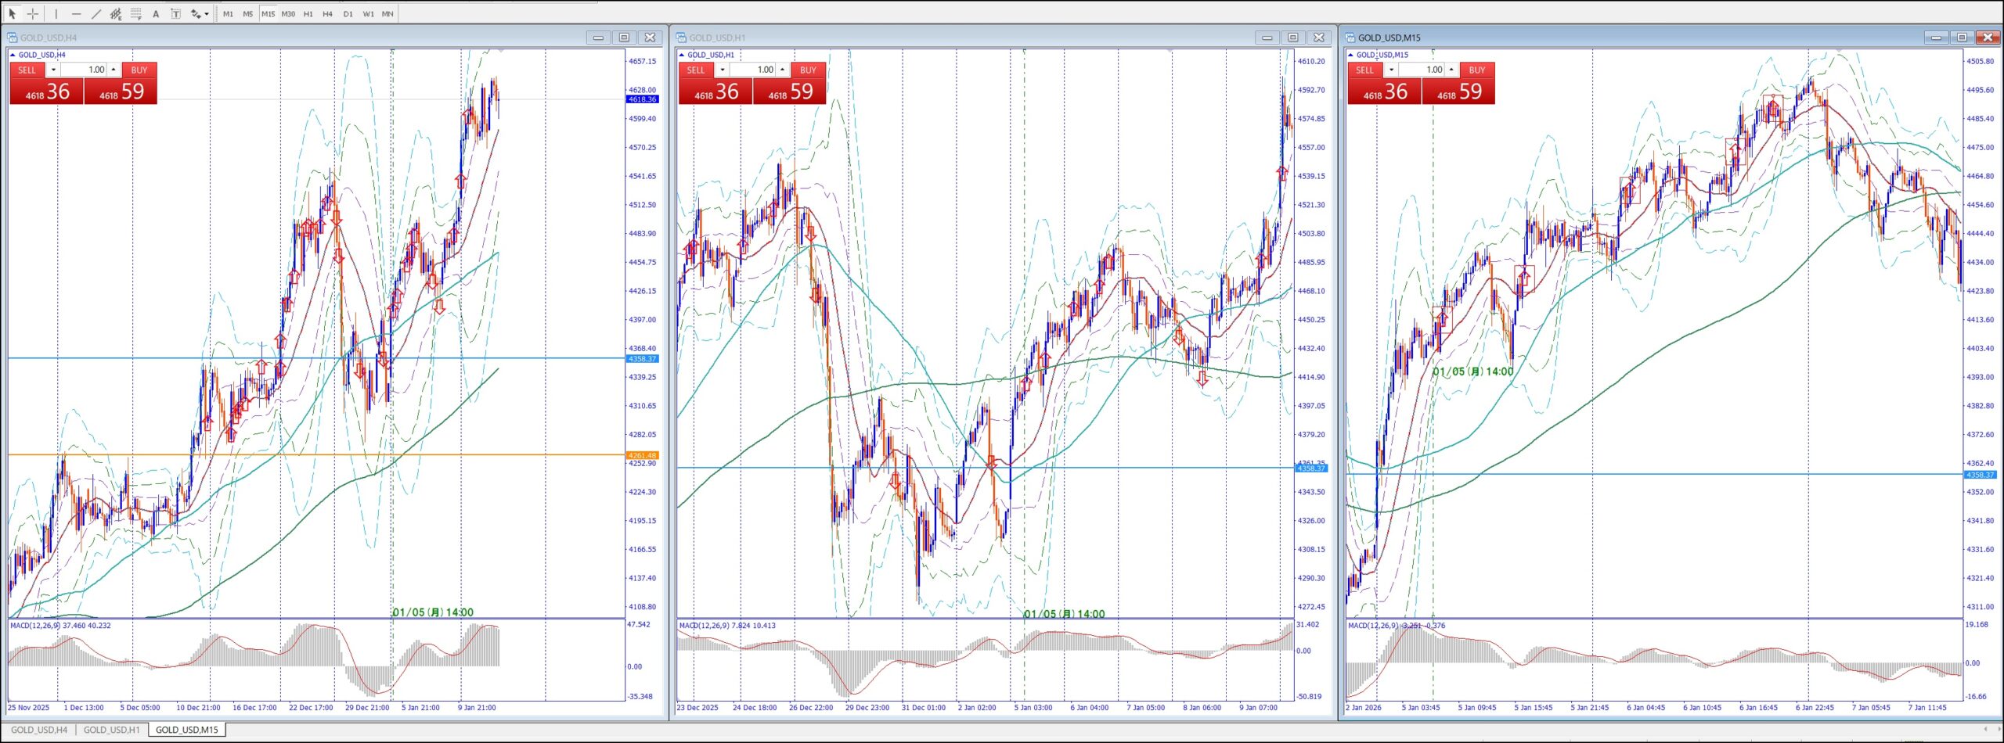Pick the equidistant channel tool
This screenshot has width=2004, height=743.
point(116,13)
